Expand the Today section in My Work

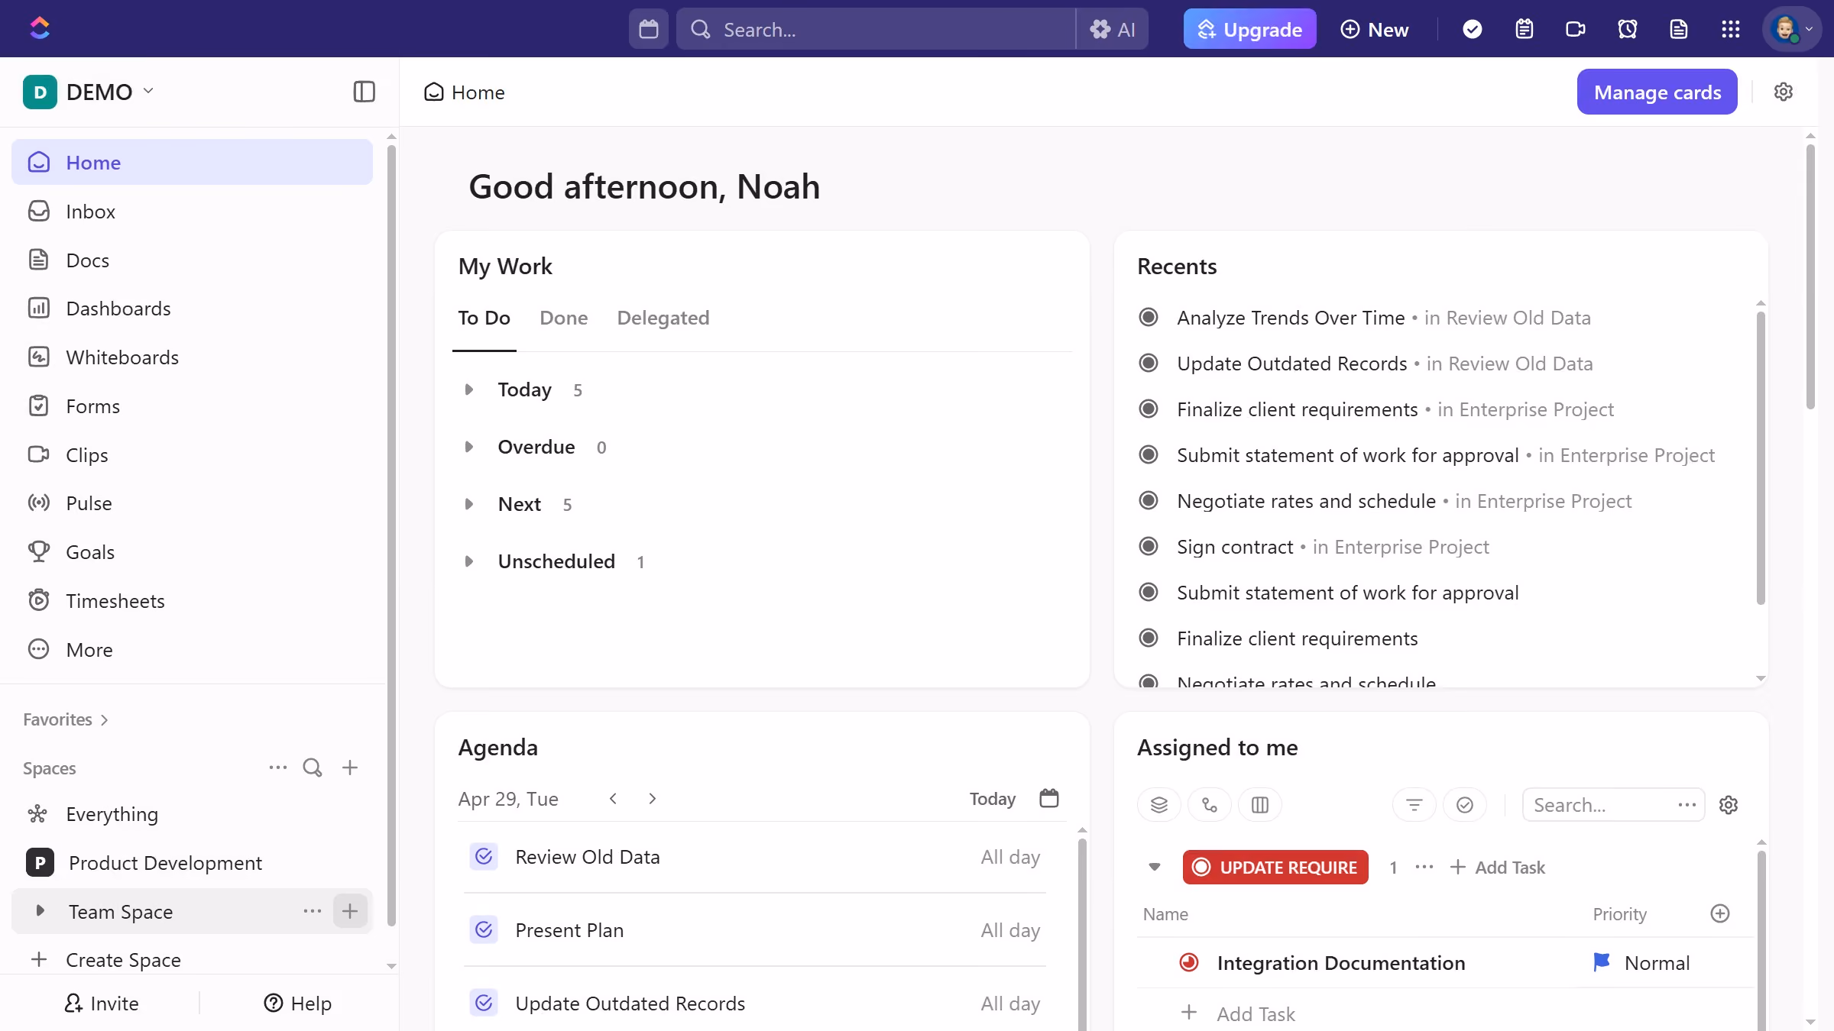[x=469, y=389]
